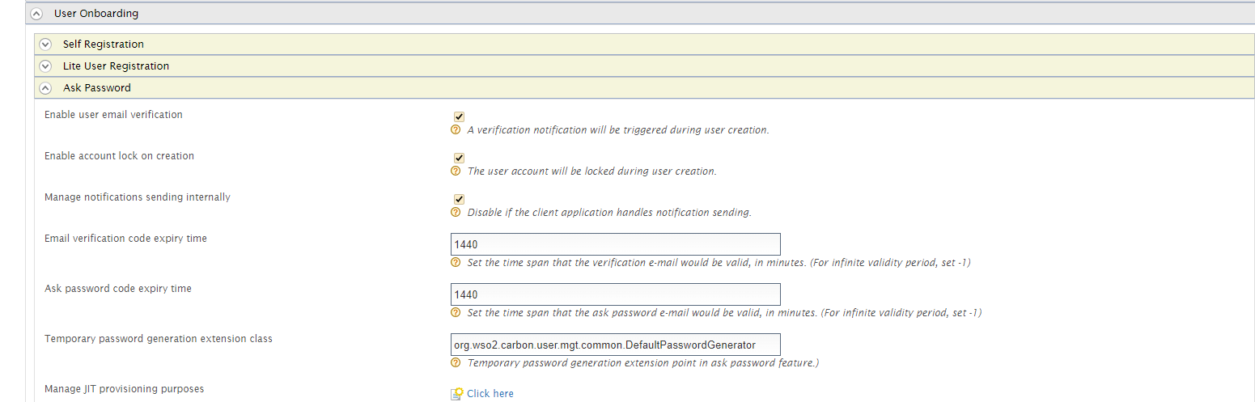Focus the Ask password code expiry time field
The height and width of the screenshot is (402, 1255).
coord(615,294)
